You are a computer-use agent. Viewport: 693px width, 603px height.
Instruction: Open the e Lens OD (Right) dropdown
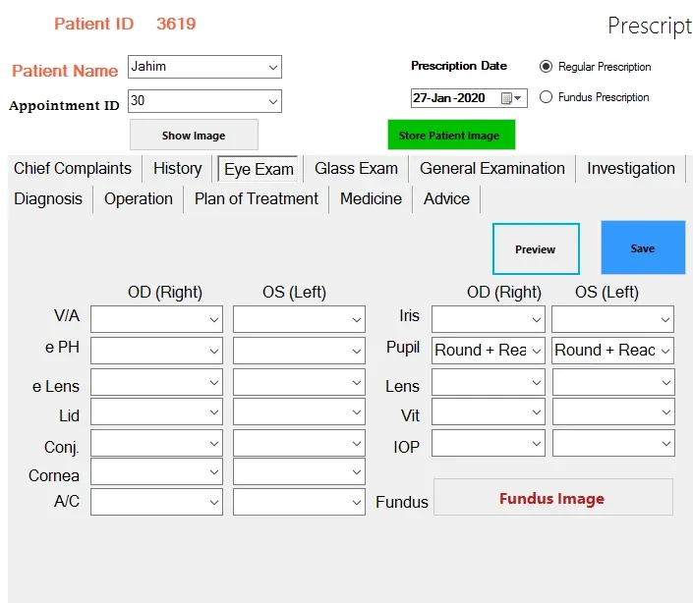point(156,382)
